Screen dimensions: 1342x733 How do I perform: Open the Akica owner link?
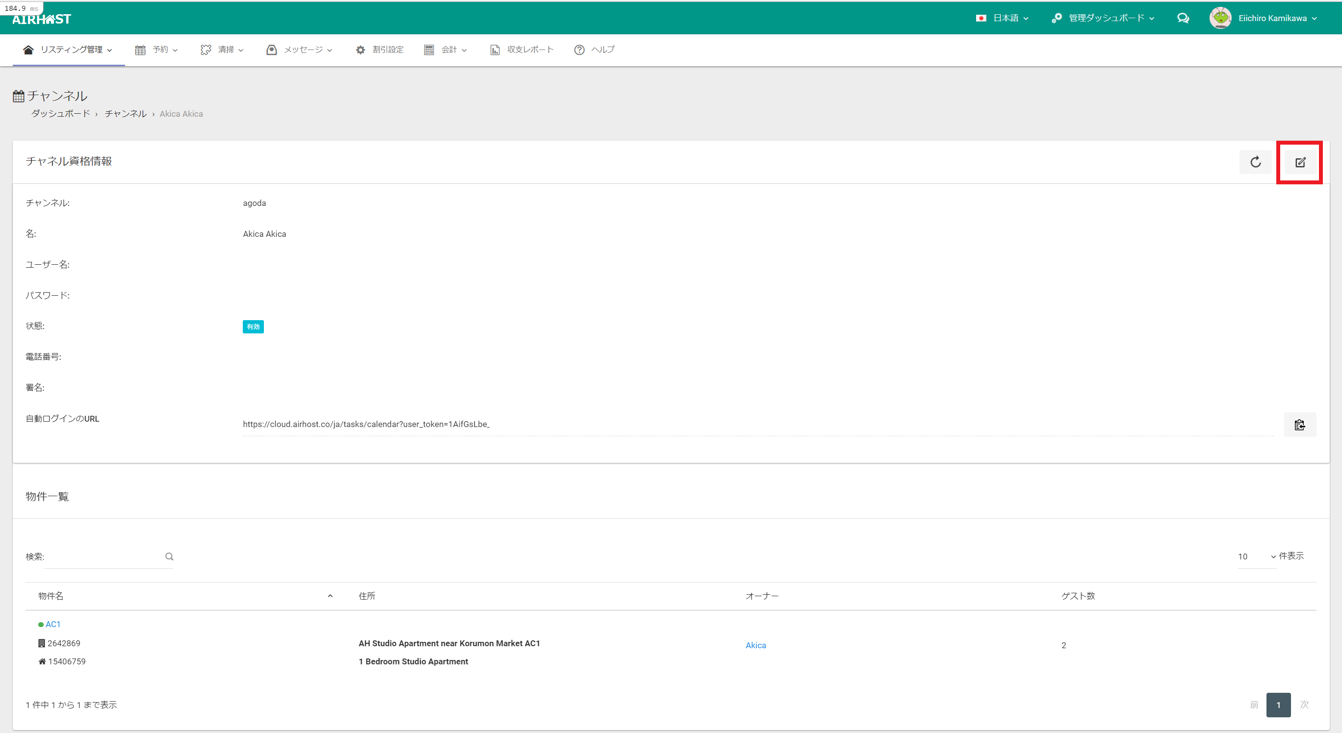[755, 645]
